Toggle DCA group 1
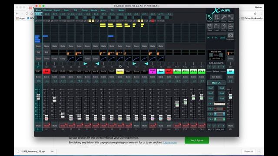The image size is (278, 156). pyautogui.click(x=209, y=67)
